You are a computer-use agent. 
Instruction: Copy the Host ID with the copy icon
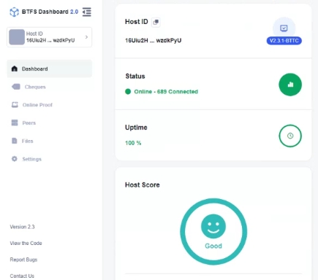[x=156, y=22]
